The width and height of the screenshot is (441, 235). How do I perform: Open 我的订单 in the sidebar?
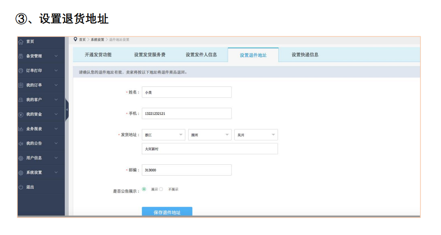point(34,85)
